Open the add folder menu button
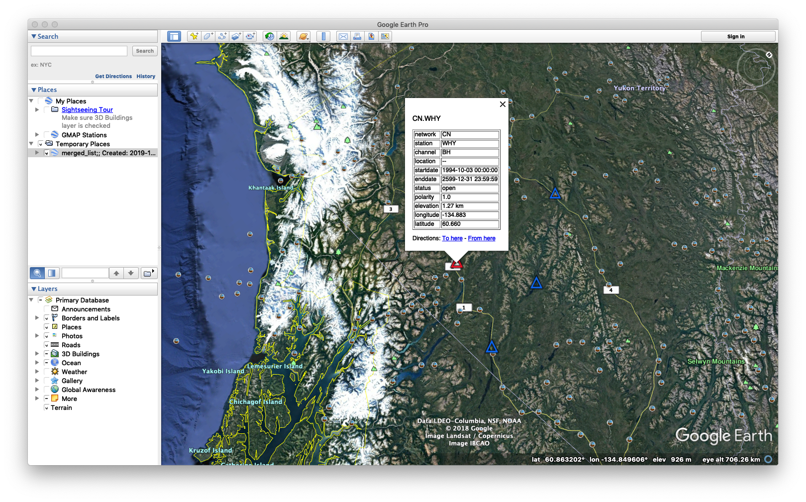Screen dimensions: 806x502 [x=149, y=273]
